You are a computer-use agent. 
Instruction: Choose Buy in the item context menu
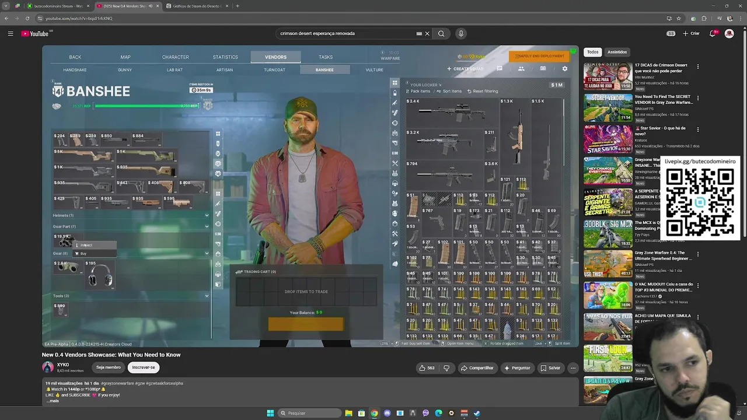pos(94,254)
